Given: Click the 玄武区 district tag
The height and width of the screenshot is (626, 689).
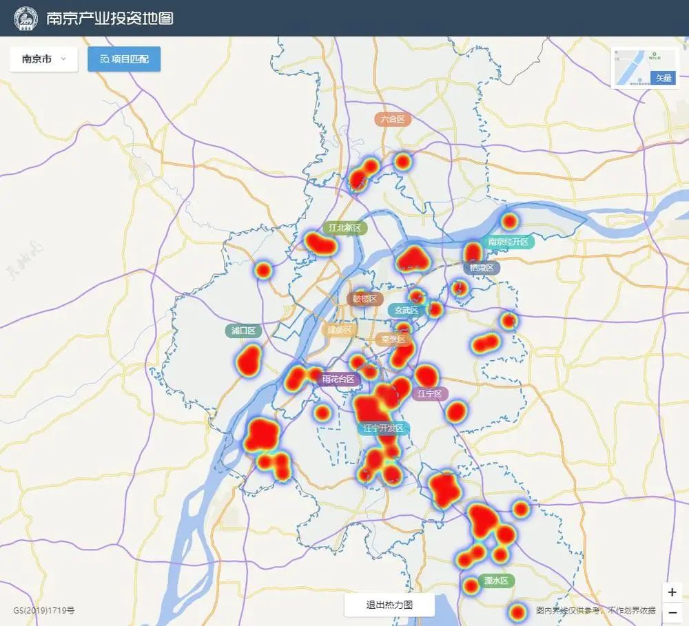Looking at the screenshot, I should tap(406, 311).
